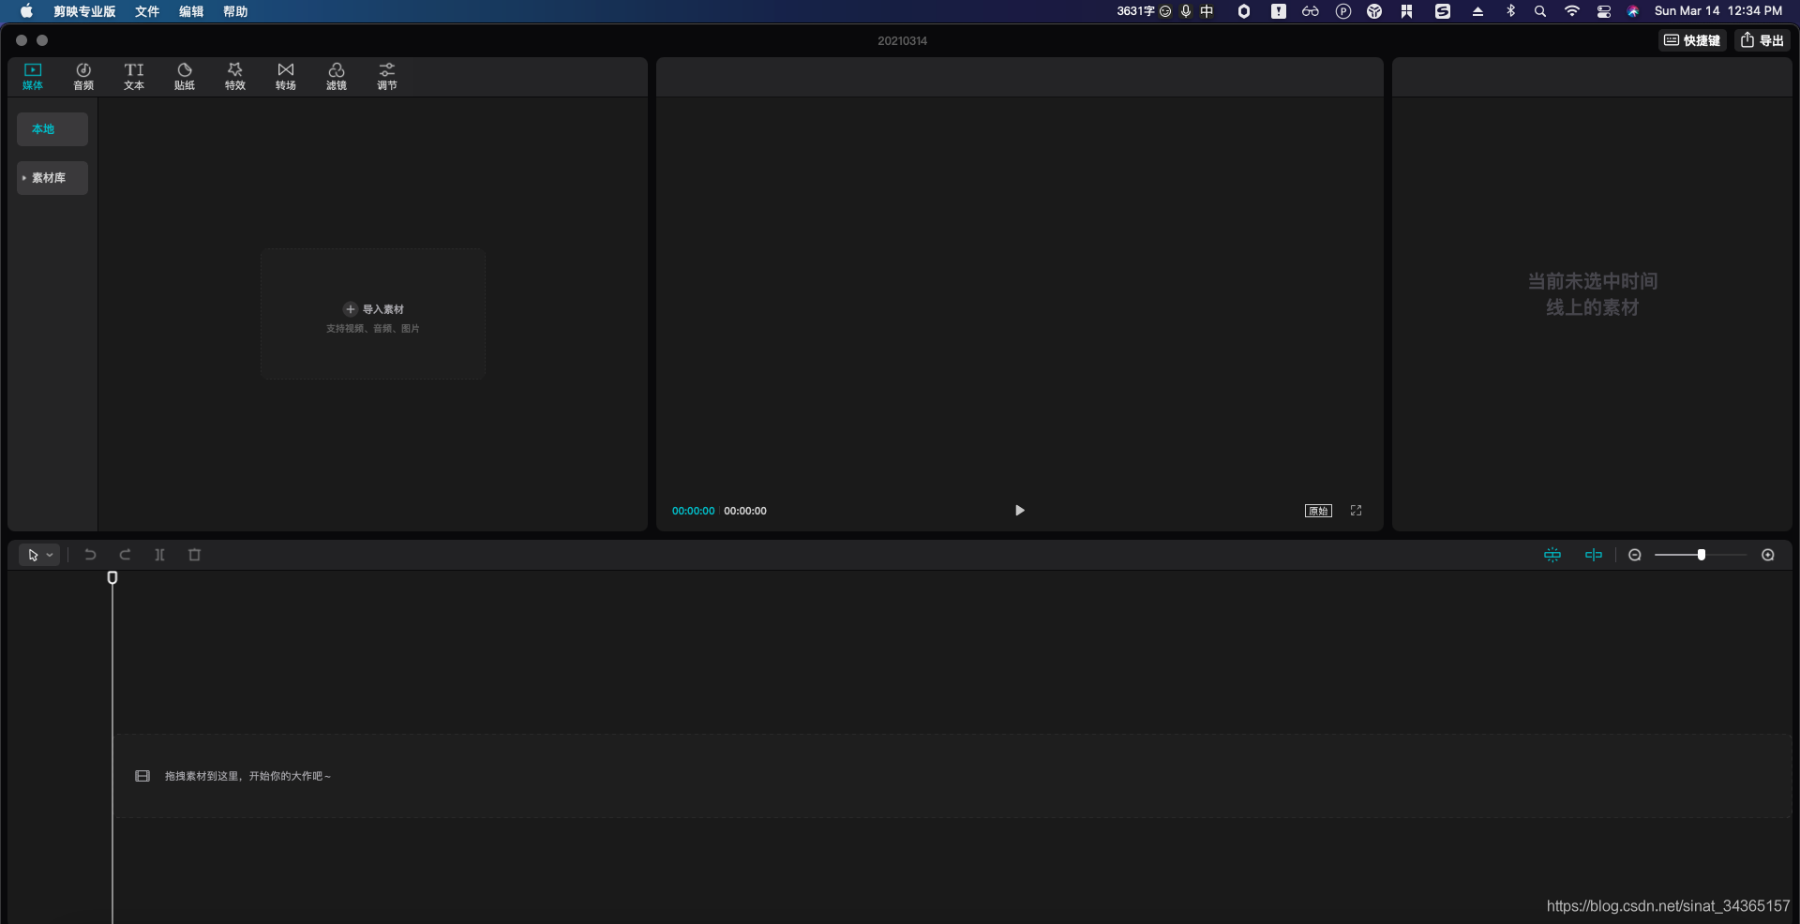Play the preview video
This screenshot has height=924, width=1800.
click(1020, 511)
